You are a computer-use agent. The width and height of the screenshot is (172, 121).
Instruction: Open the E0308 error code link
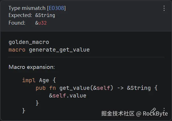[57, 8]
